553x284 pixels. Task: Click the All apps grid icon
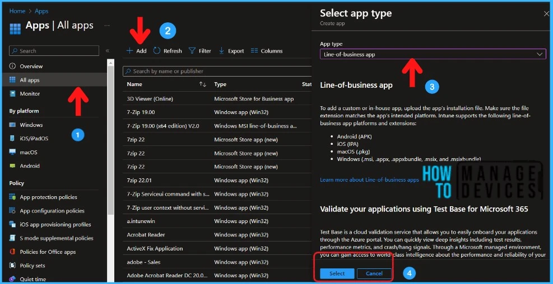(12, 80)
